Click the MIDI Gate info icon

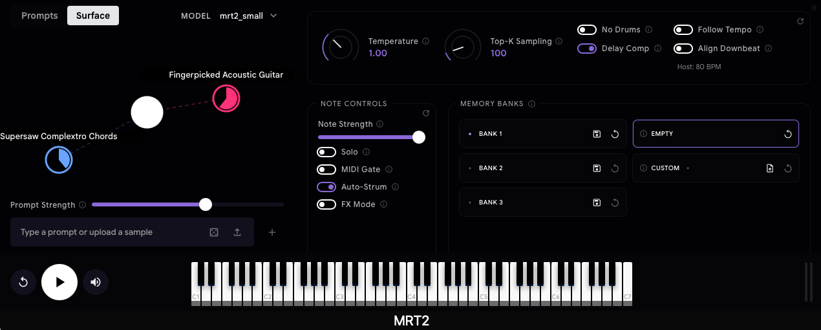[x=389, y=170]
